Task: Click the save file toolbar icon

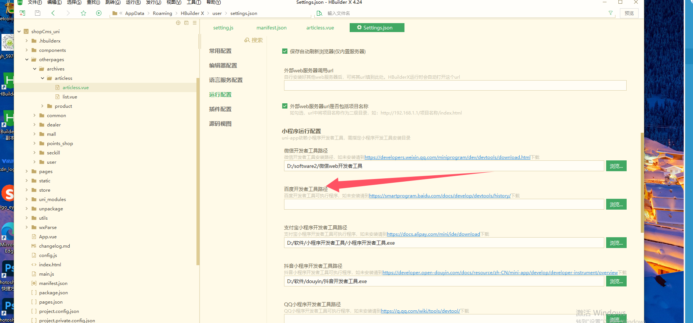Action: point(38,13)
